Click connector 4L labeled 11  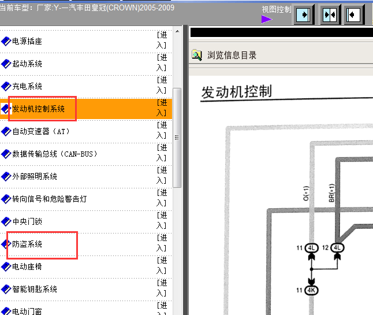(311, 248)
